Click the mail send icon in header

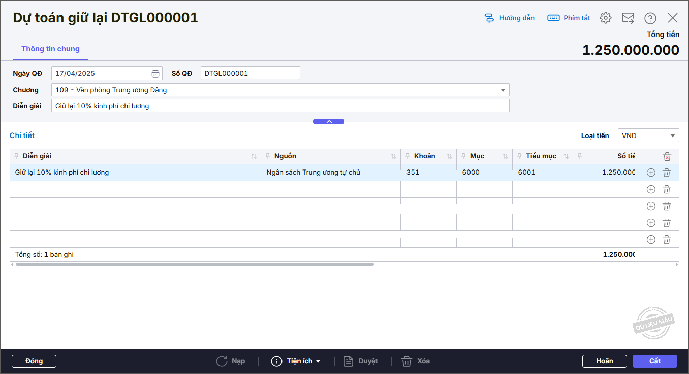pos(628,18)
